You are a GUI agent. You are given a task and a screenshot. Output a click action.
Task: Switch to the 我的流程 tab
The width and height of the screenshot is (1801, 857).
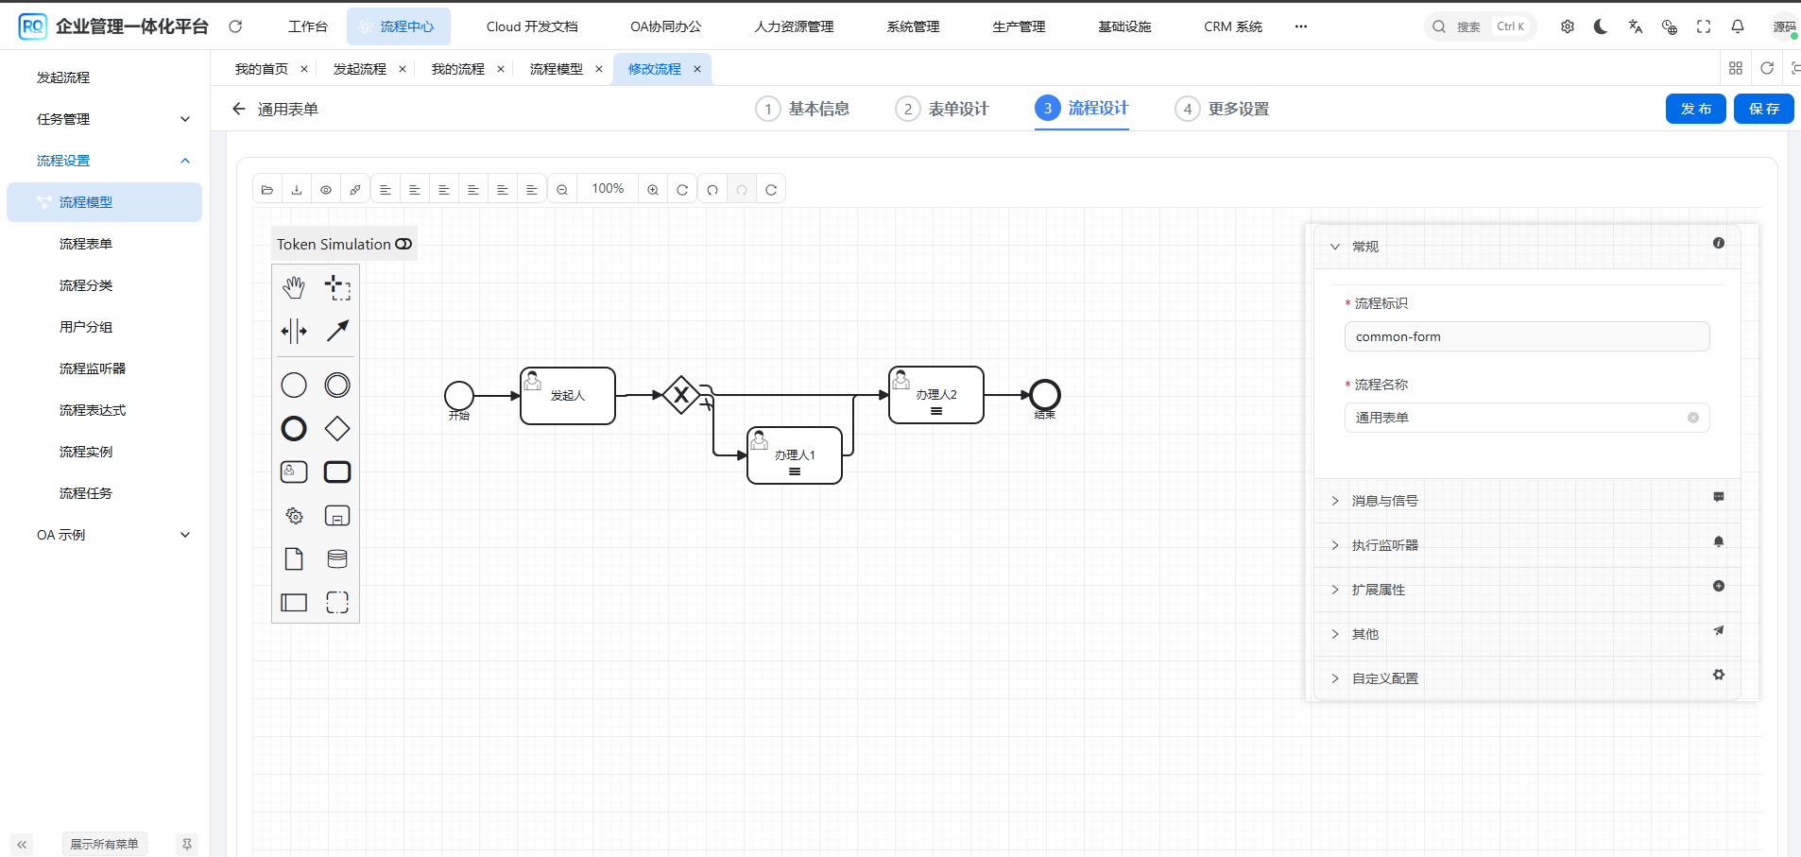458,69
